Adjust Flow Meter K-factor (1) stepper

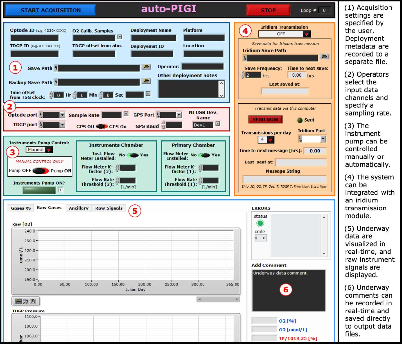coord(200,168)
